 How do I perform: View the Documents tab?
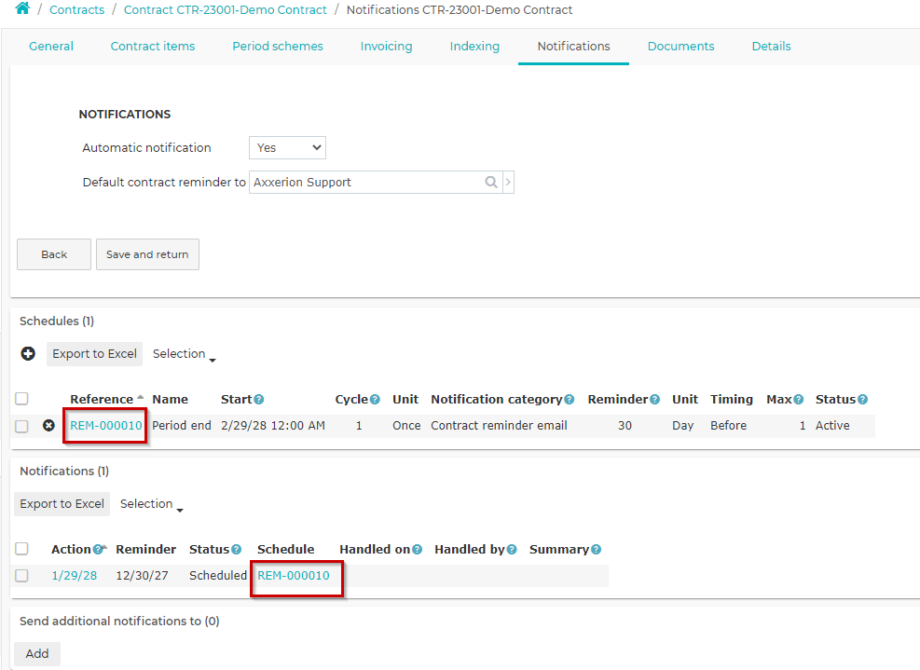[680, 47]
